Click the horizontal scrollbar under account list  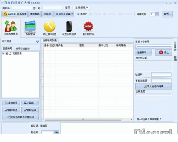pyautogui.click(x=83, y=119)
